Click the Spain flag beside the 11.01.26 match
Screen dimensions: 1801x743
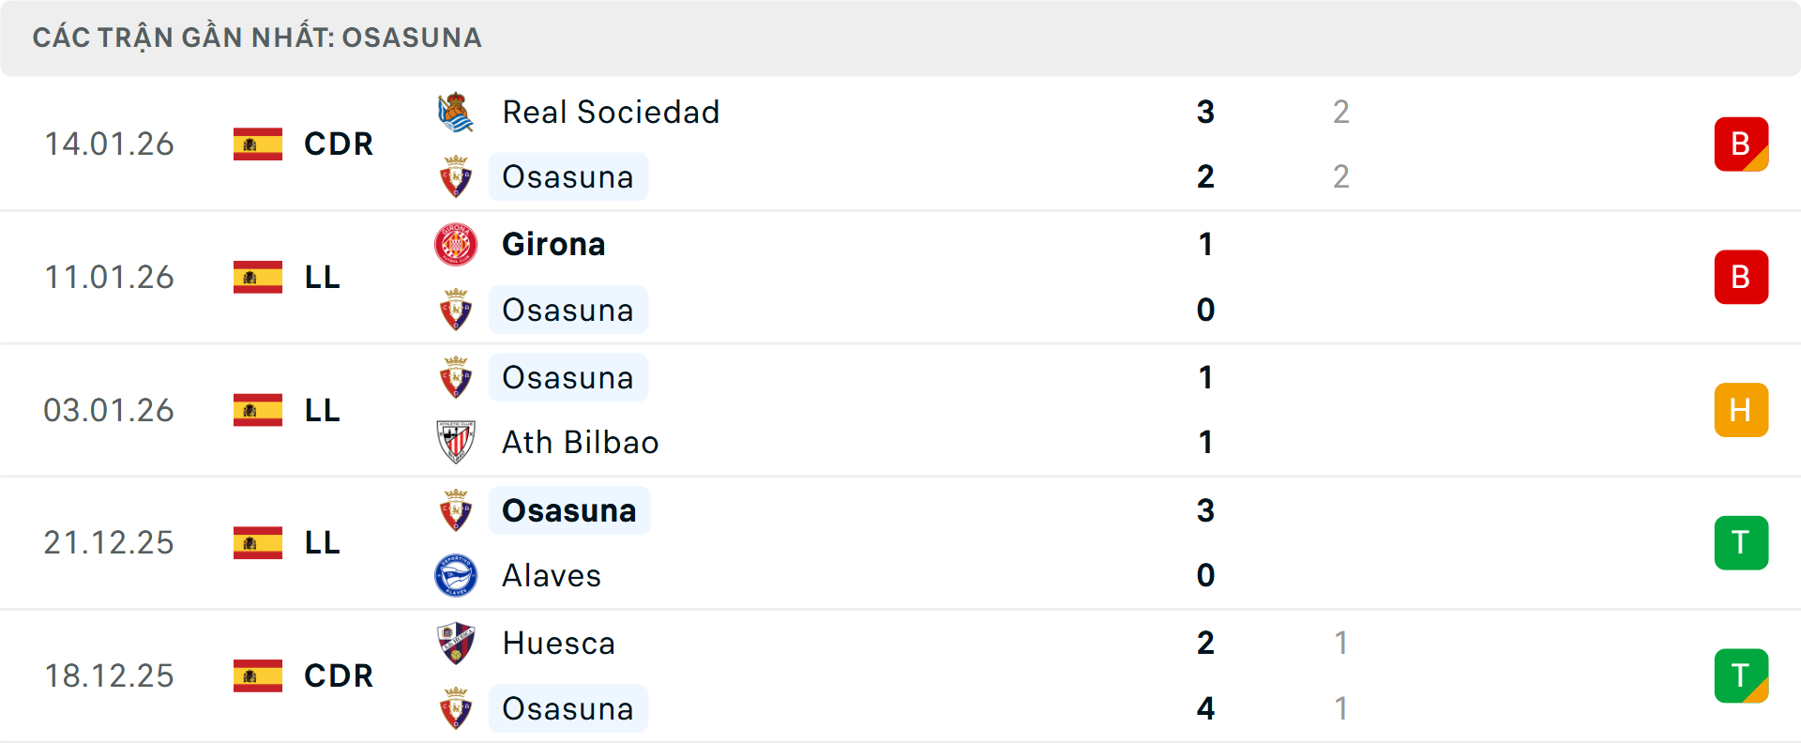[x=257, y=277]
